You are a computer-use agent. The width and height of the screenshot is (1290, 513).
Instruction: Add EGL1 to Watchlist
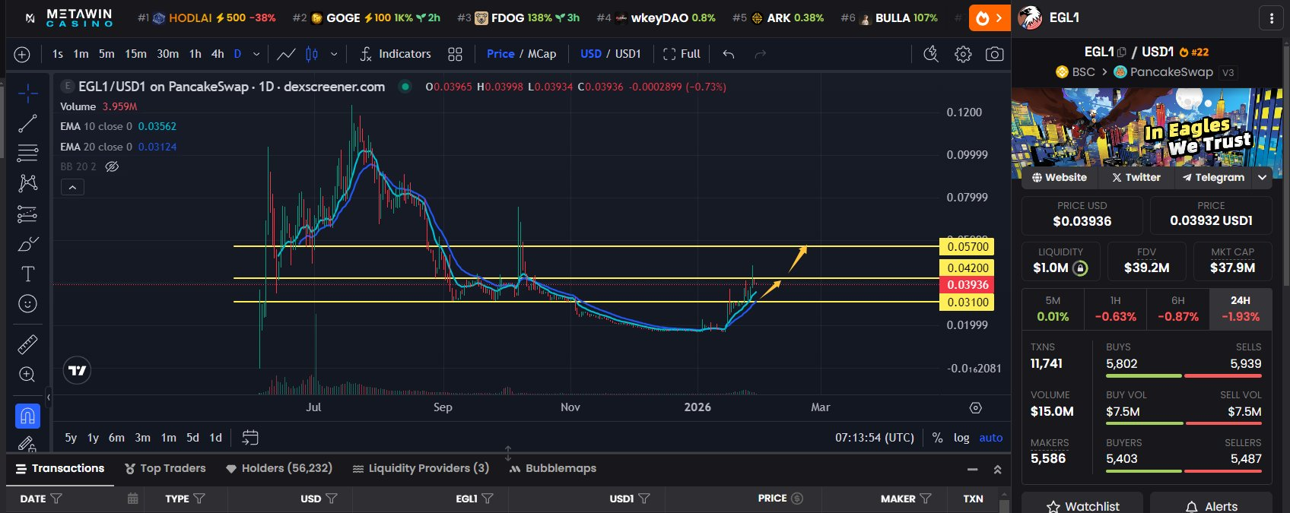tap(1082, 505)
